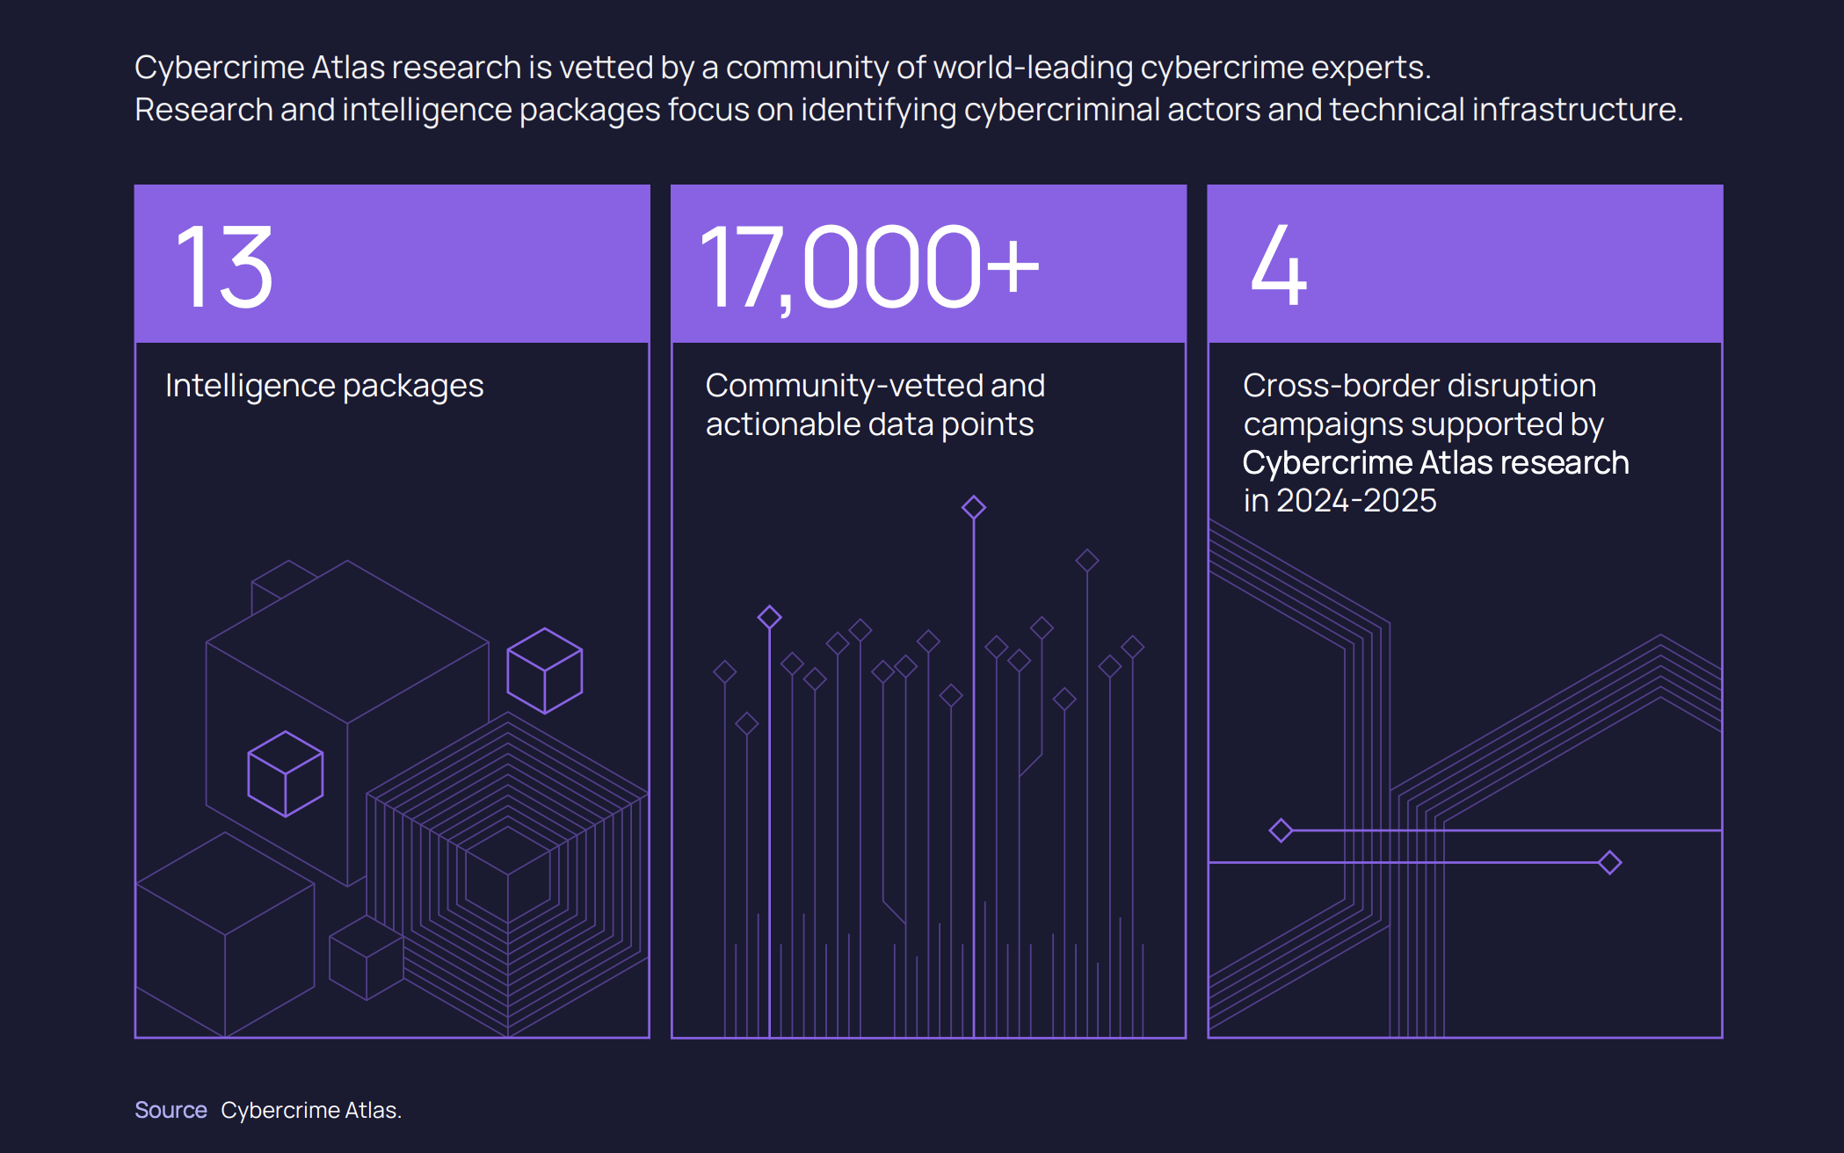Image resolution: width=1844 pixels, height=1153 pixels.
Task: Click the number 4 heading
Action: [x=1279, y=265]
